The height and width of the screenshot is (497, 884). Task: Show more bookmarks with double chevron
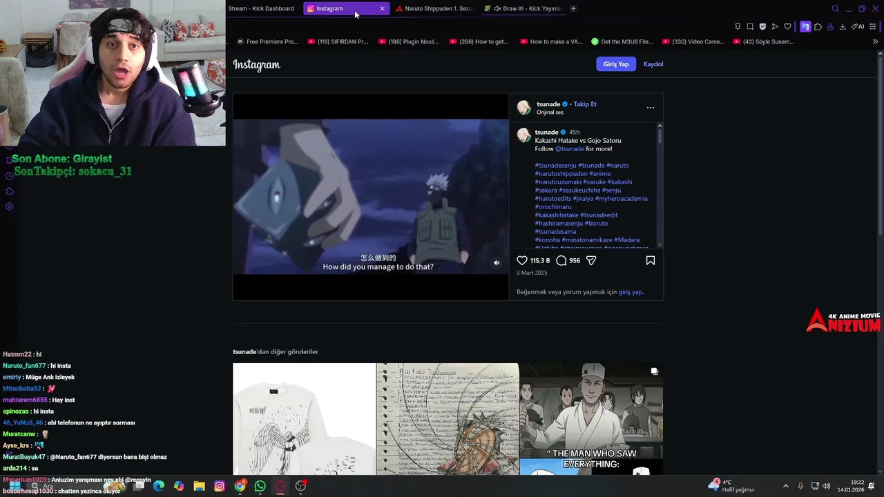point(876,41)
